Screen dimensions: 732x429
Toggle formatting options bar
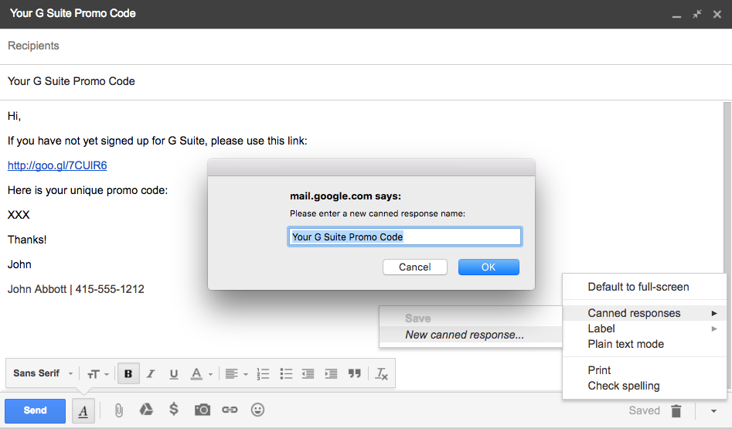[83, 410]
